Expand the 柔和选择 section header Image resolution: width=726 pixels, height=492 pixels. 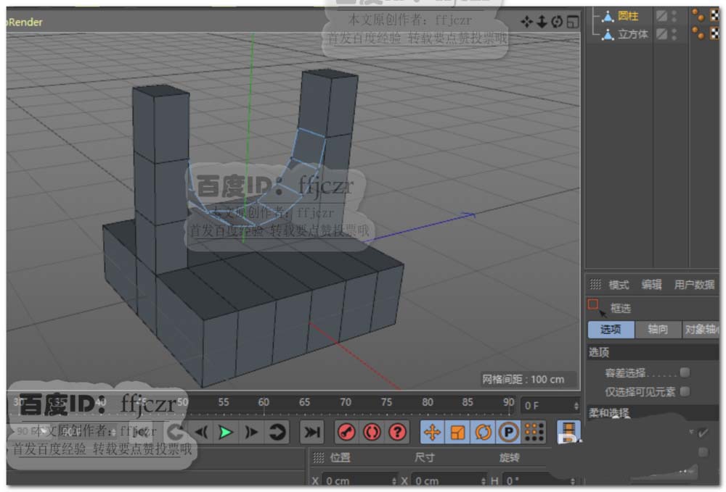[653, 412]
